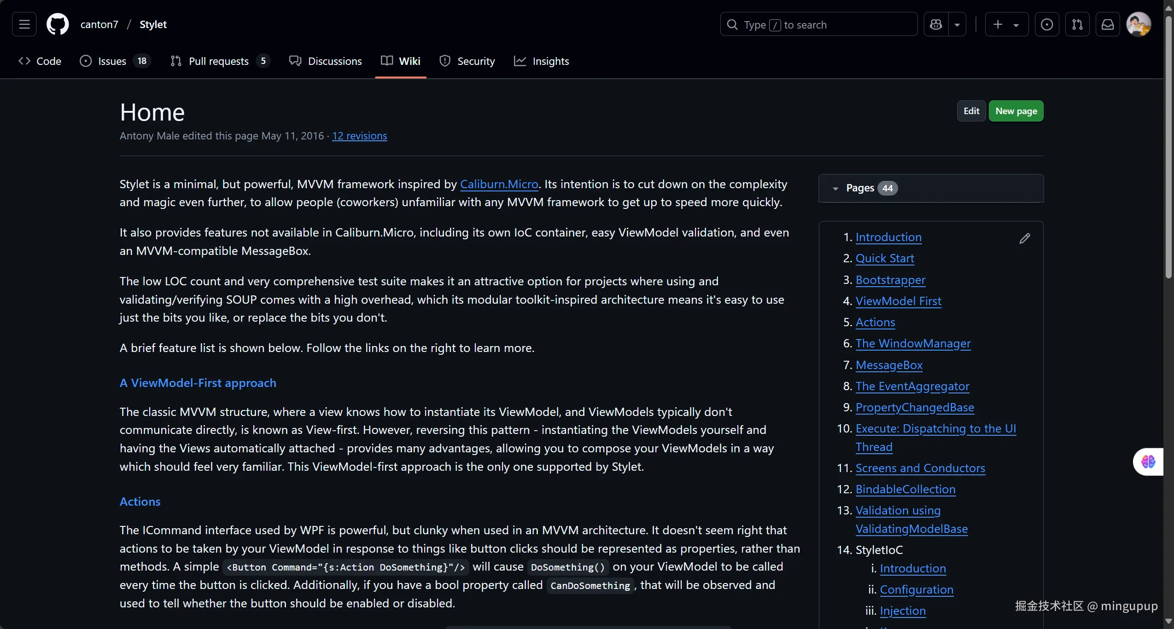Image resolution: width=1174 pixels, height=629 pixels.
Task: View the Insights tab
Action: point(542,61)
